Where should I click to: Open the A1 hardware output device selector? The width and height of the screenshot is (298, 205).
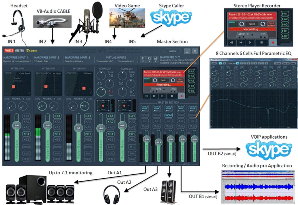coord(143,59)
